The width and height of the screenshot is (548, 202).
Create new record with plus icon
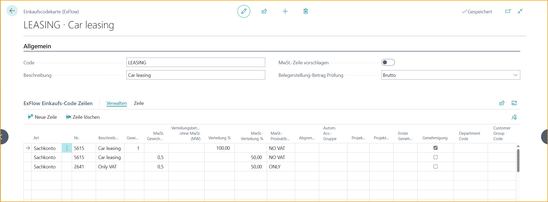(x=285, y=11)
